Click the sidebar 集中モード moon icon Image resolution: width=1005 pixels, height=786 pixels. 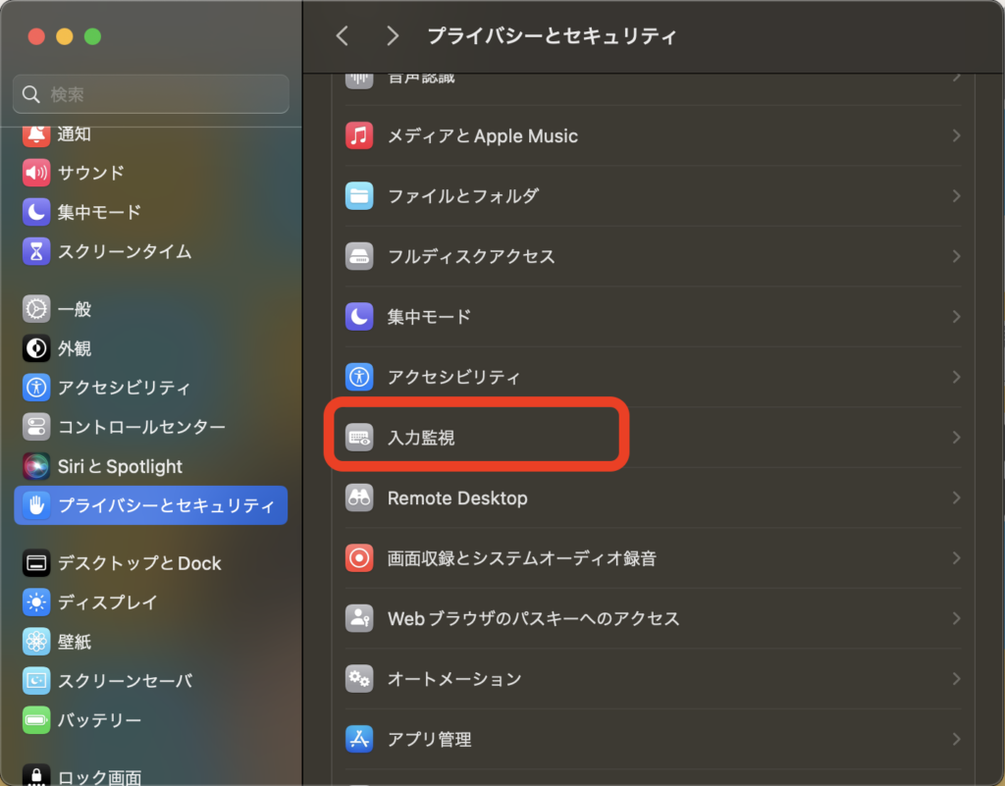pos(36,212)
